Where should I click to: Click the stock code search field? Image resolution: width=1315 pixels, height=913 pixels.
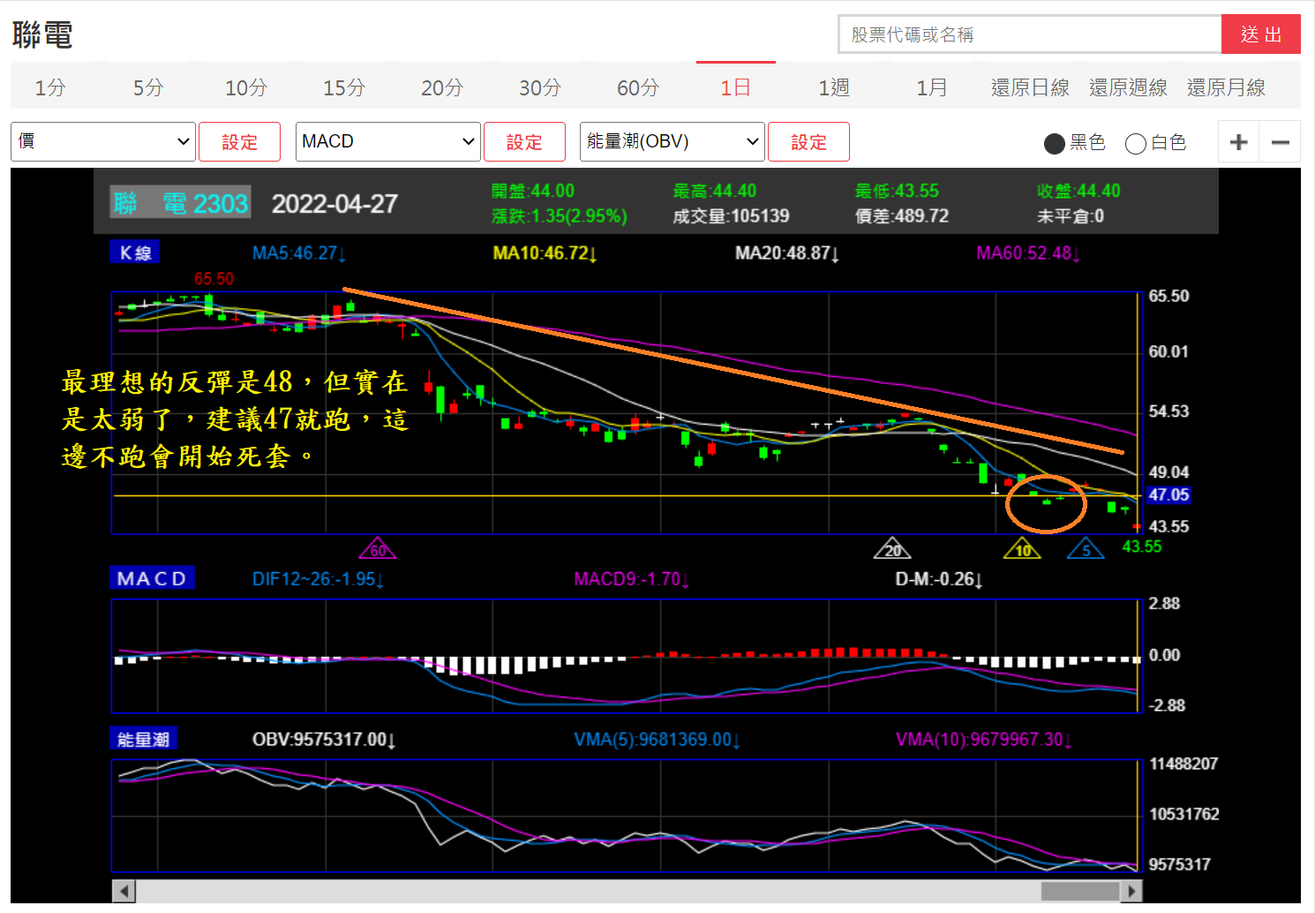coord(1029,34)
